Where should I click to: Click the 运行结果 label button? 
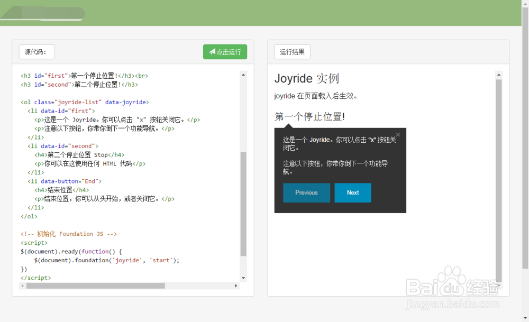292,52
